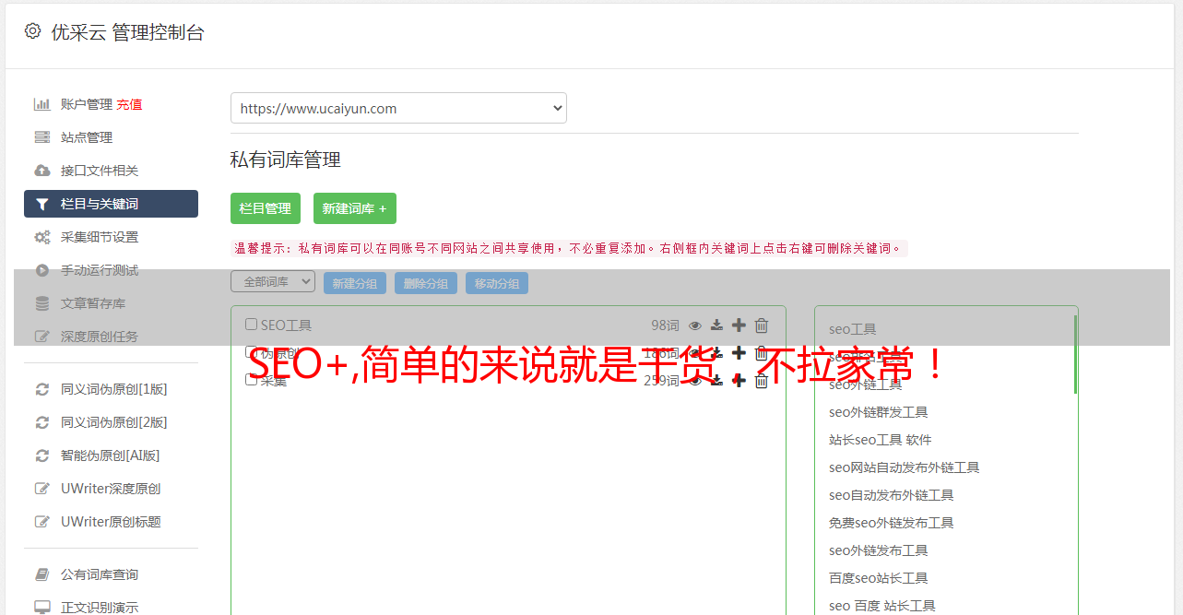Click the edit icon of UWriter原创标题

(41, 522)
